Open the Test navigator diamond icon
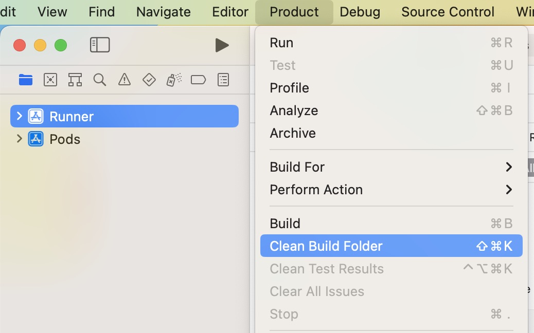Image resolution: width=534 pixels, height=333 pixels. (149, 80)
